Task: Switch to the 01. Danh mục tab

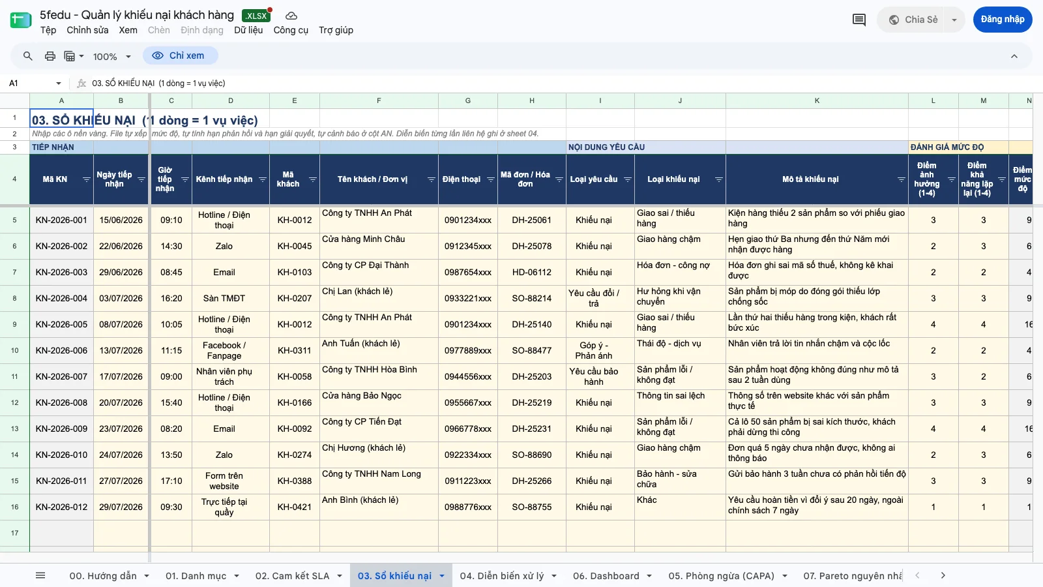Action: click(x=196, y=576)
